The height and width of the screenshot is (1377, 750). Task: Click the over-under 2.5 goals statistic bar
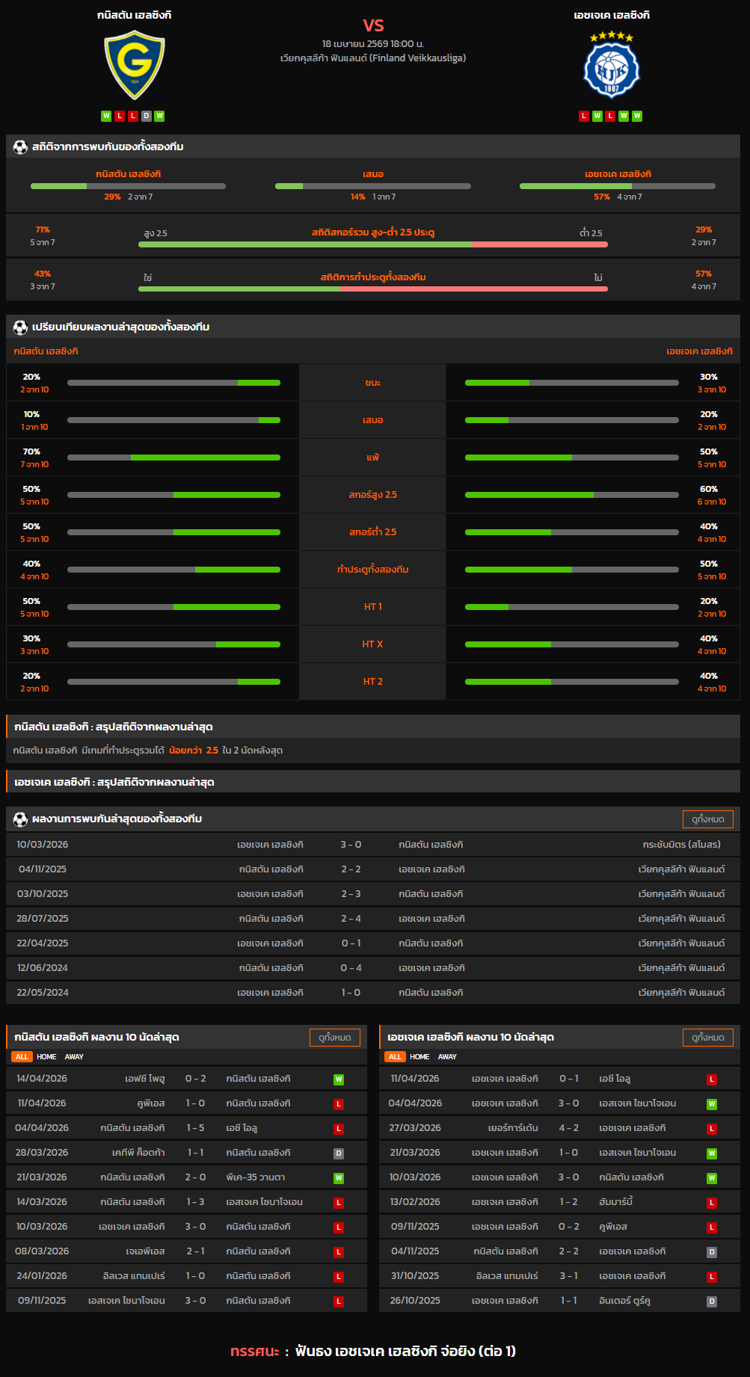372,244
